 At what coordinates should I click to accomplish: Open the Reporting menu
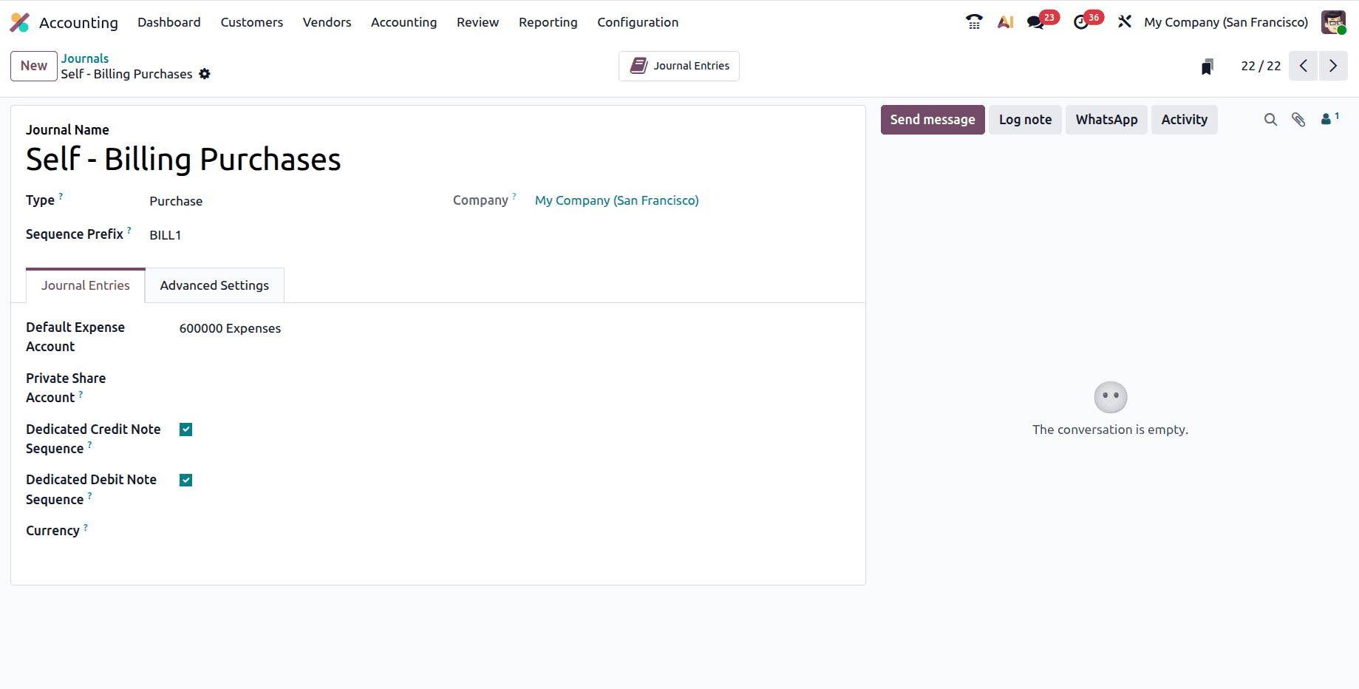pyautogui.click(x=548, y=22)
